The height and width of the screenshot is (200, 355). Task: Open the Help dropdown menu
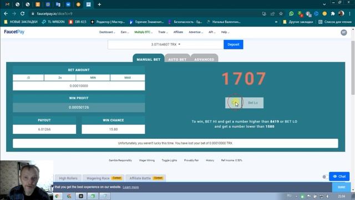[225, 32]
